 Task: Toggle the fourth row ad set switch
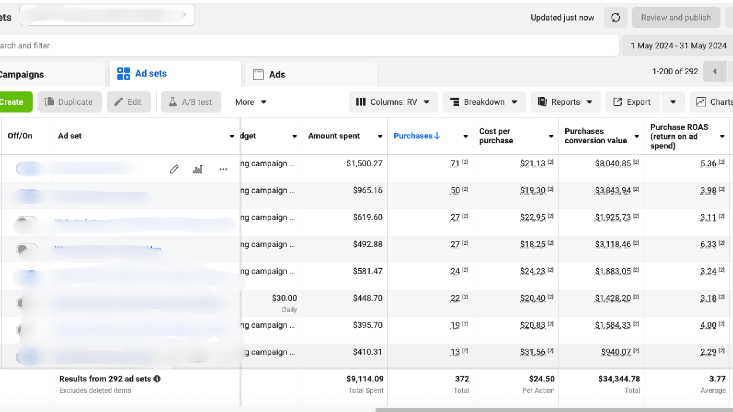point(27,249)
